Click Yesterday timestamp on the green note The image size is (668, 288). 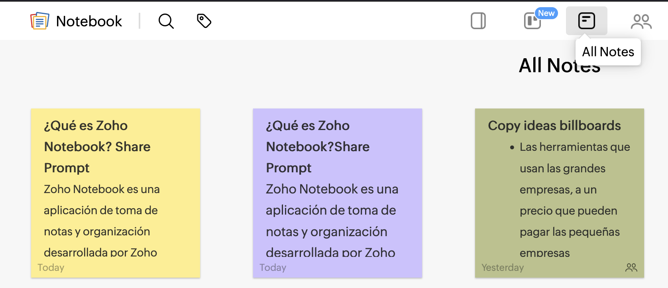tap(503, 267)
